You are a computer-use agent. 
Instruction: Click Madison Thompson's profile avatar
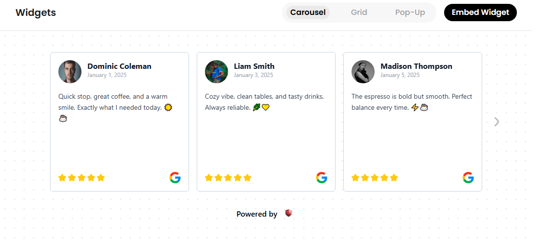point(363,72)
